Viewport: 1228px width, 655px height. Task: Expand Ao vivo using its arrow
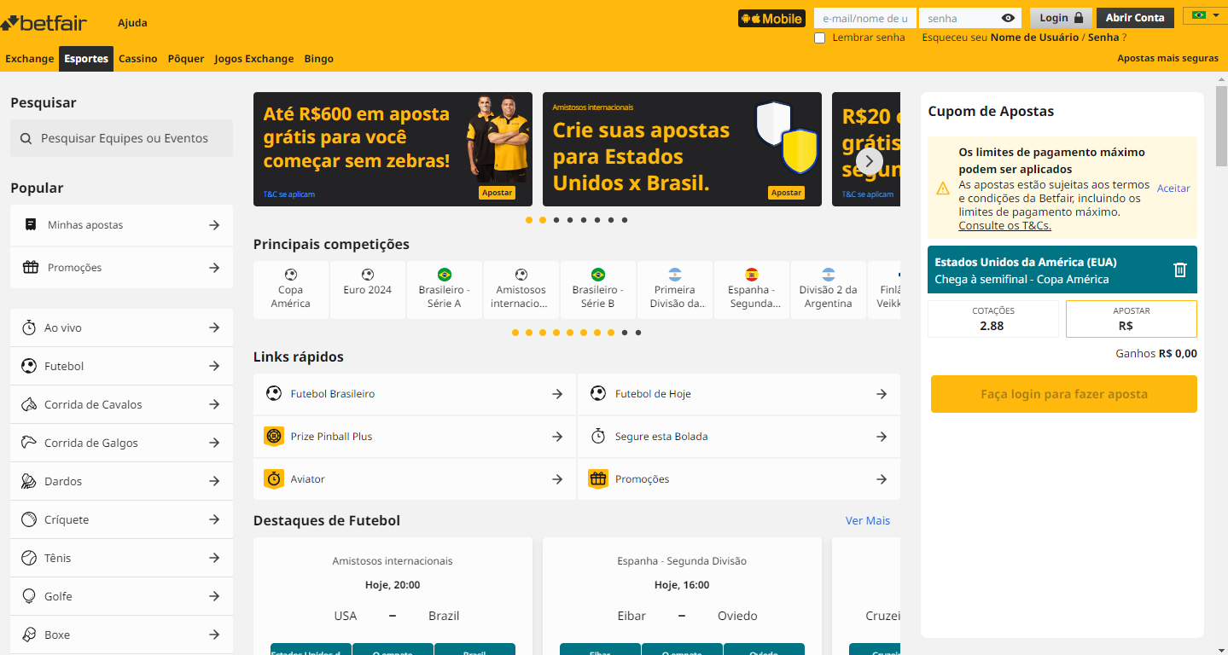coord(214,327)
